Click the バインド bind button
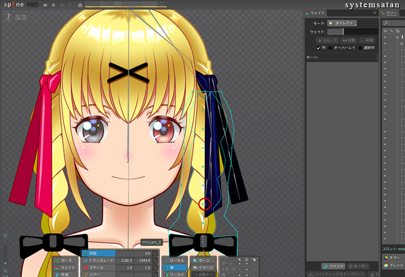 pos(334,266)
